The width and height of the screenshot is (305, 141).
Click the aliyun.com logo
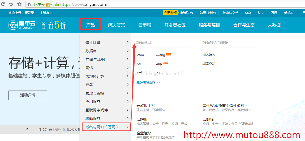click(22, 25)
